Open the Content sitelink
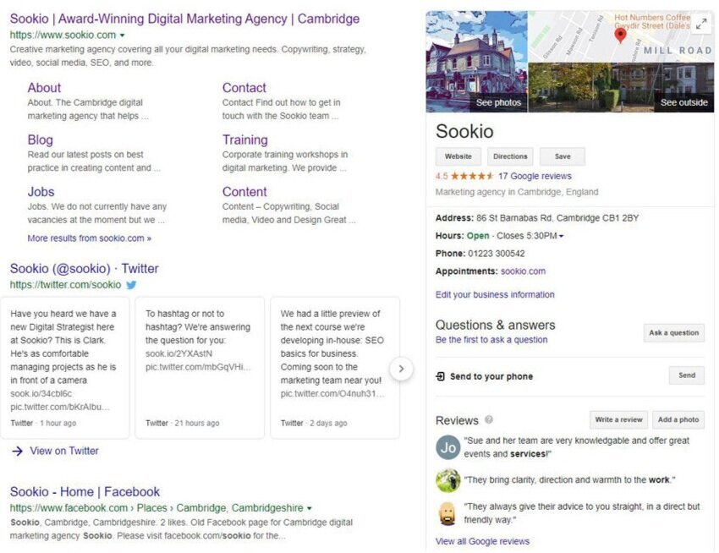 coord(244,192)
